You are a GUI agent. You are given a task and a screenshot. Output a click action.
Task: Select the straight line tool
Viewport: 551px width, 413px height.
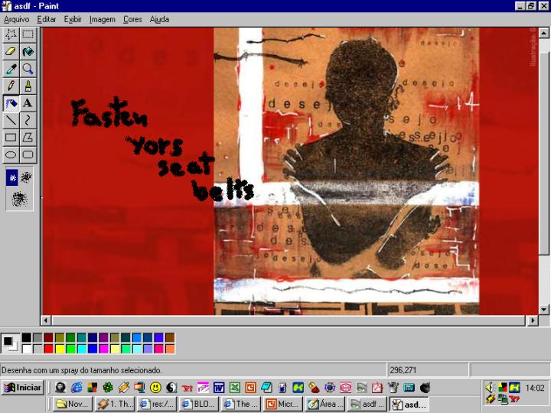click(11, 121)
